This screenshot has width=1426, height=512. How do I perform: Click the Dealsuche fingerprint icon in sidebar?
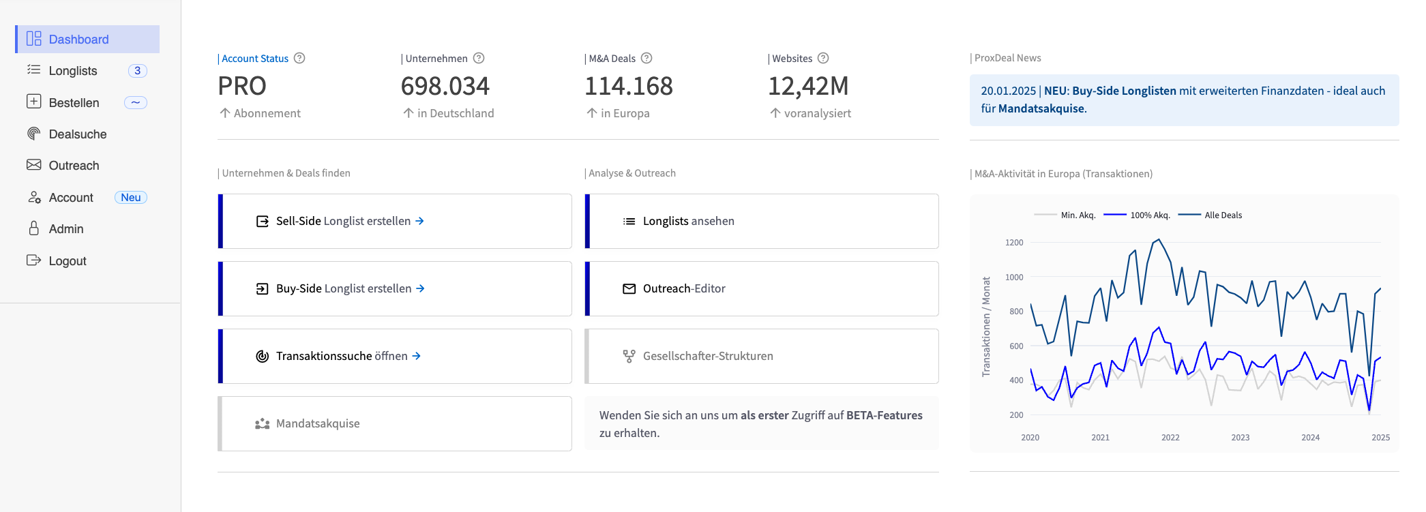coord(33,134)
